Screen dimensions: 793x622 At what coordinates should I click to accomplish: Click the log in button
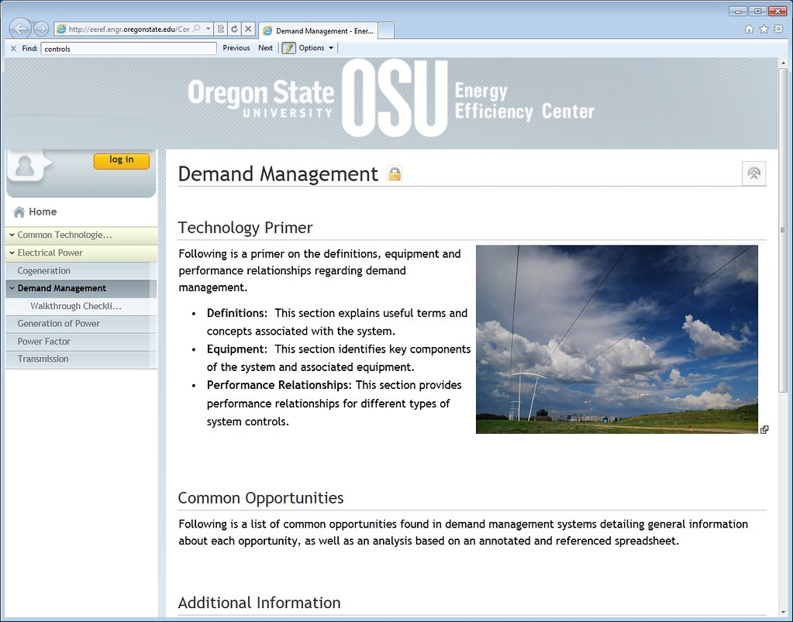tap(122, 160)
